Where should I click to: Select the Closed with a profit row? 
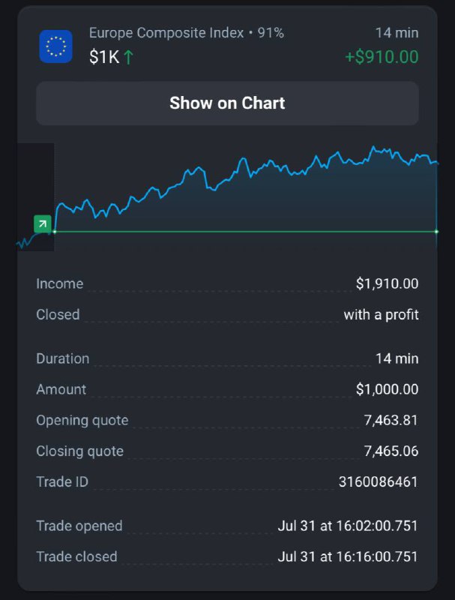point(227,314)
